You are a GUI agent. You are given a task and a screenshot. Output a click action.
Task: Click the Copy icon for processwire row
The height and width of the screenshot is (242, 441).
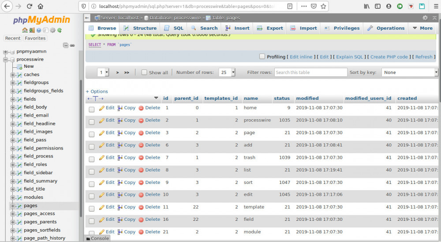pyautogui.click(x=120, y=120)
